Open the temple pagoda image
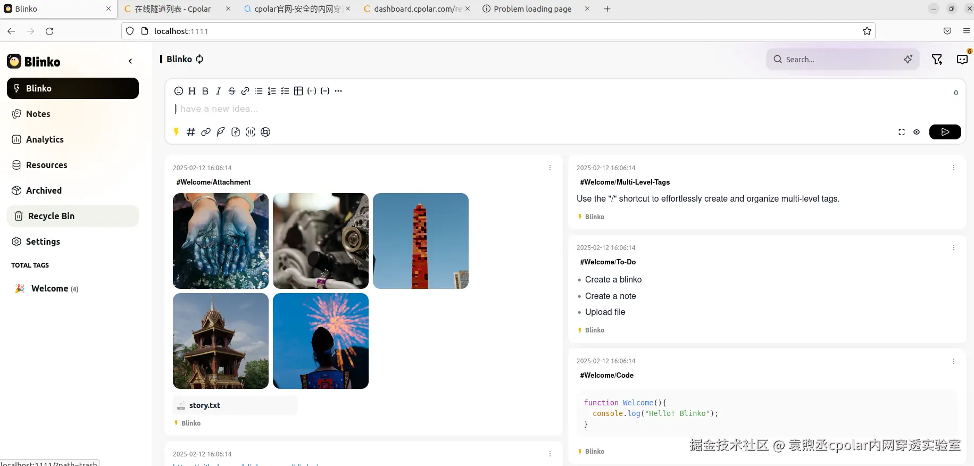974x466 pixels. [x=221, y=341]
